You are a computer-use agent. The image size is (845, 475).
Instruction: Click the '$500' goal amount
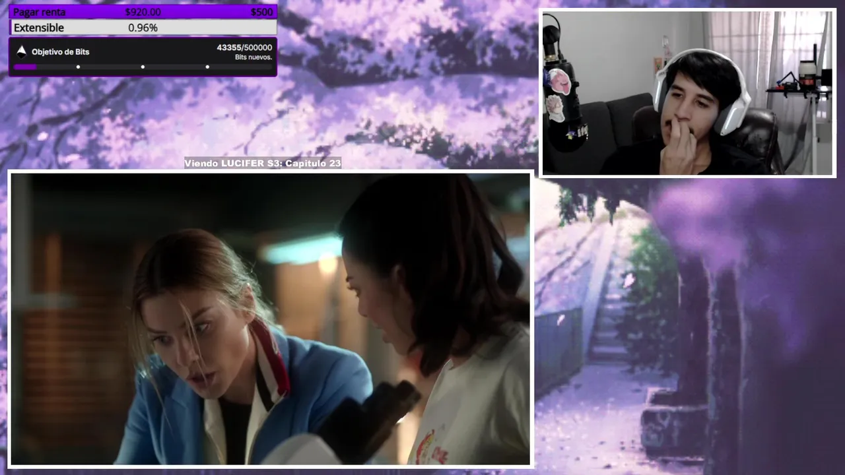click(261, 12)
